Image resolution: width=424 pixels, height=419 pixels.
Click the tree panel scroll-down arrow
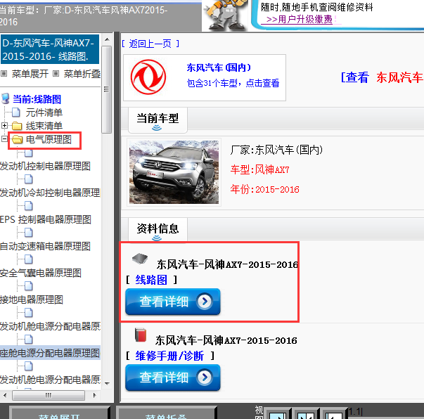click(x=107, y=383)
